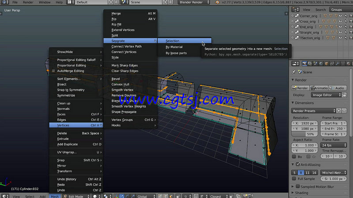This screenshot has width=353, height=198.
Task: Open the Edges submenu in Mesh menu
Action: (76, 120)
